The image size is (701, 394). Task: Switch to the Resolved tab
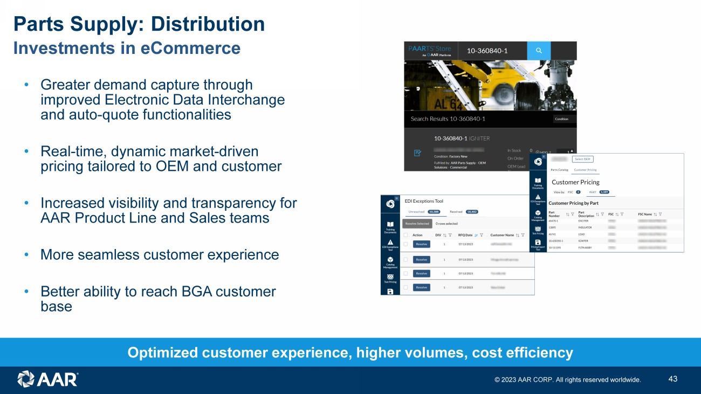coord(464,212)
